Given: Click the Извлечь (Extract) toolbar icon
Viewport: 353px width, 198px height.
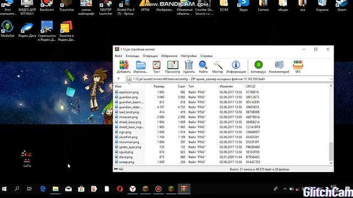Looking at the screenshot, I should coord(141,67).
